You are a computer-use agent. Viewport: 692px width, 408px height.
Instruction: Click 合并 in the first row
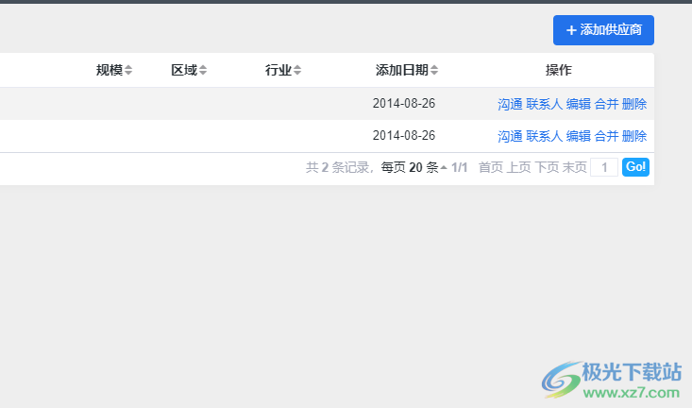606,104
